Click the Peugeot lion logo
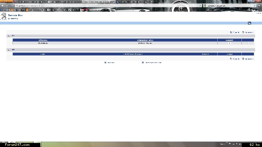The width and height of the screenshot is (262, 147). click(4, 16)
